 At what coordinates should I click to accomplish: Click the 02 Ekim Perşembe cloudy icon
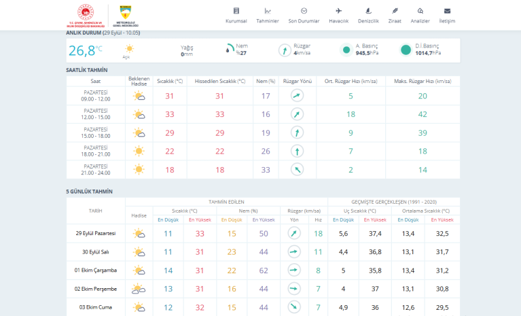tap(139, 289)
